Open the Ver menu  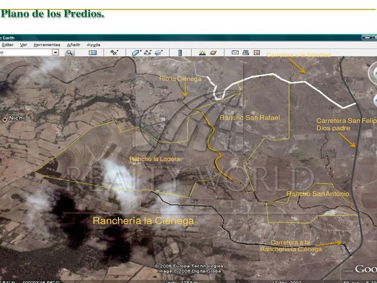pos(24,45)
